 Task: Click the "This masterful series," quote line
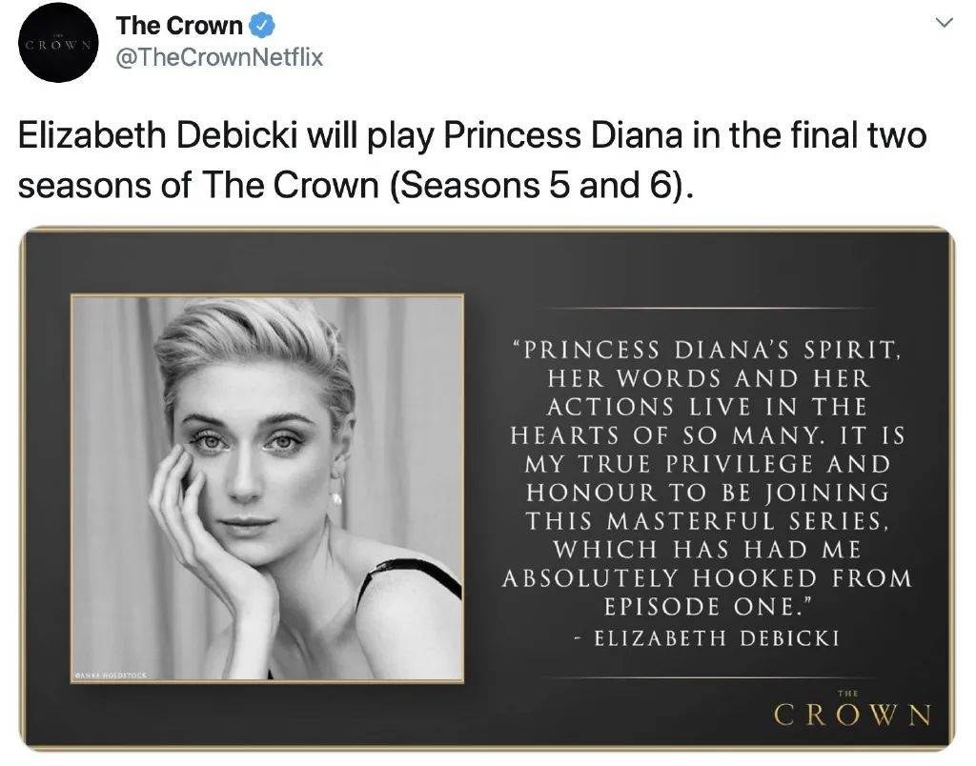(706, 521)
